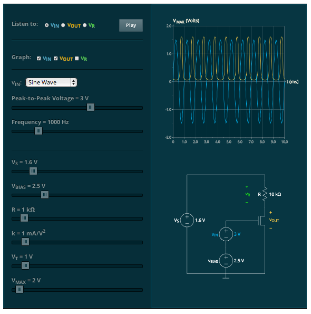
Task: Click the 'Frequency = 1000 Hz' label
Action: coord(40,122)
